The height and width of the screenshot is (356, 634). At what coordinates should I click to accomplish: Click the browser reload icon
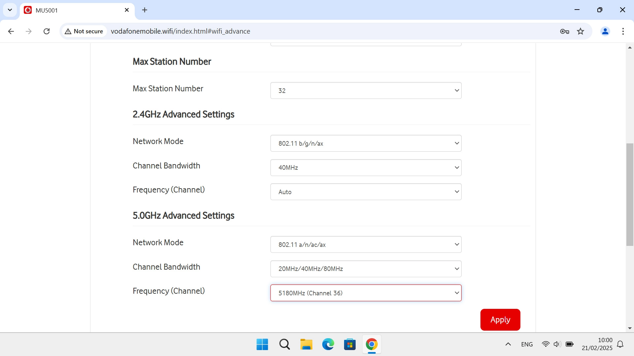coord(47,31)
